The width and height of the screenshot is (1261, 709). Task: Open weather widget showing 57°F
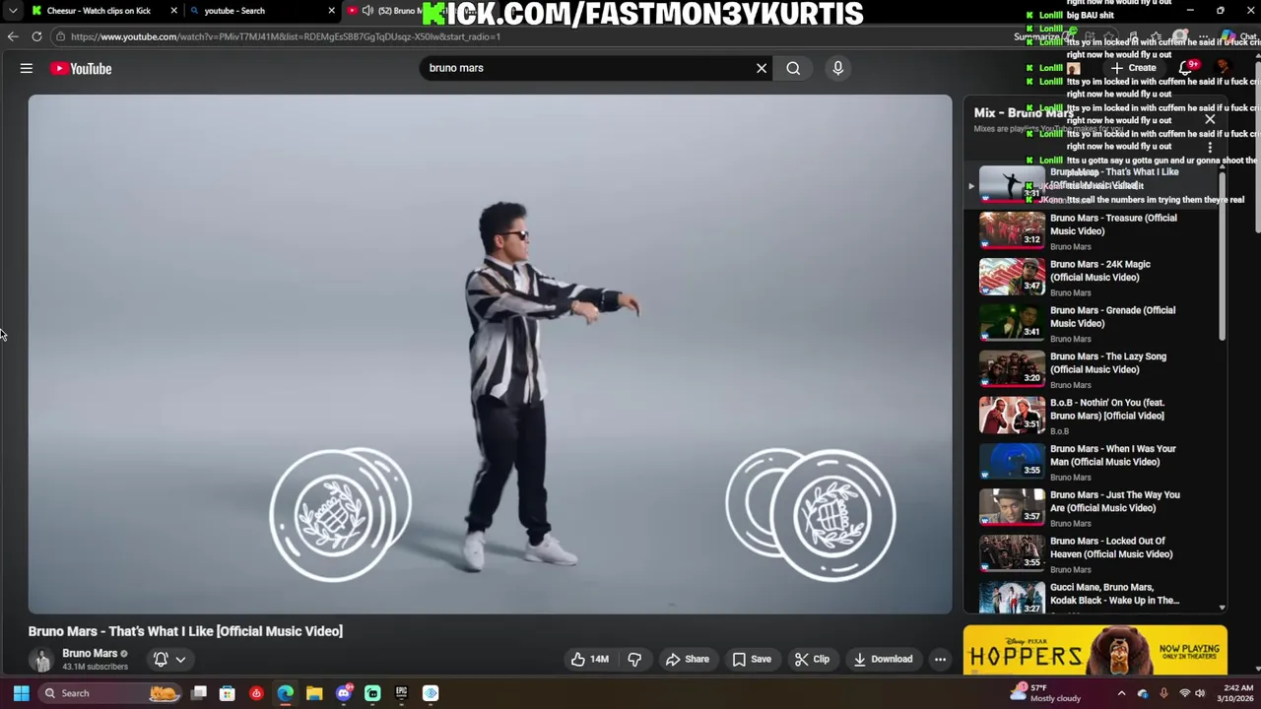(x=1047, y=693)
